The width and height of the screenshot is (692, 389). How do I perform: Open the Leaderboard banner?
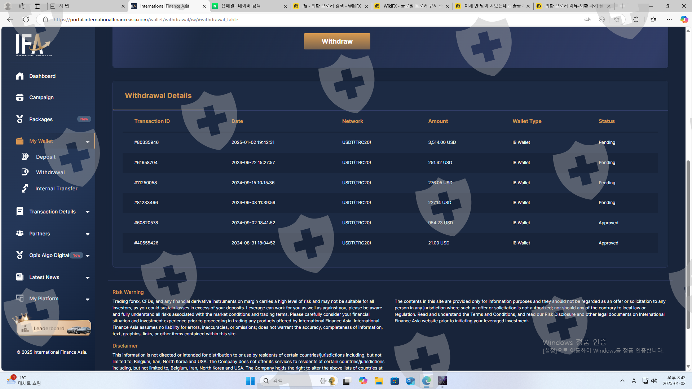click(x=54, y=328)
